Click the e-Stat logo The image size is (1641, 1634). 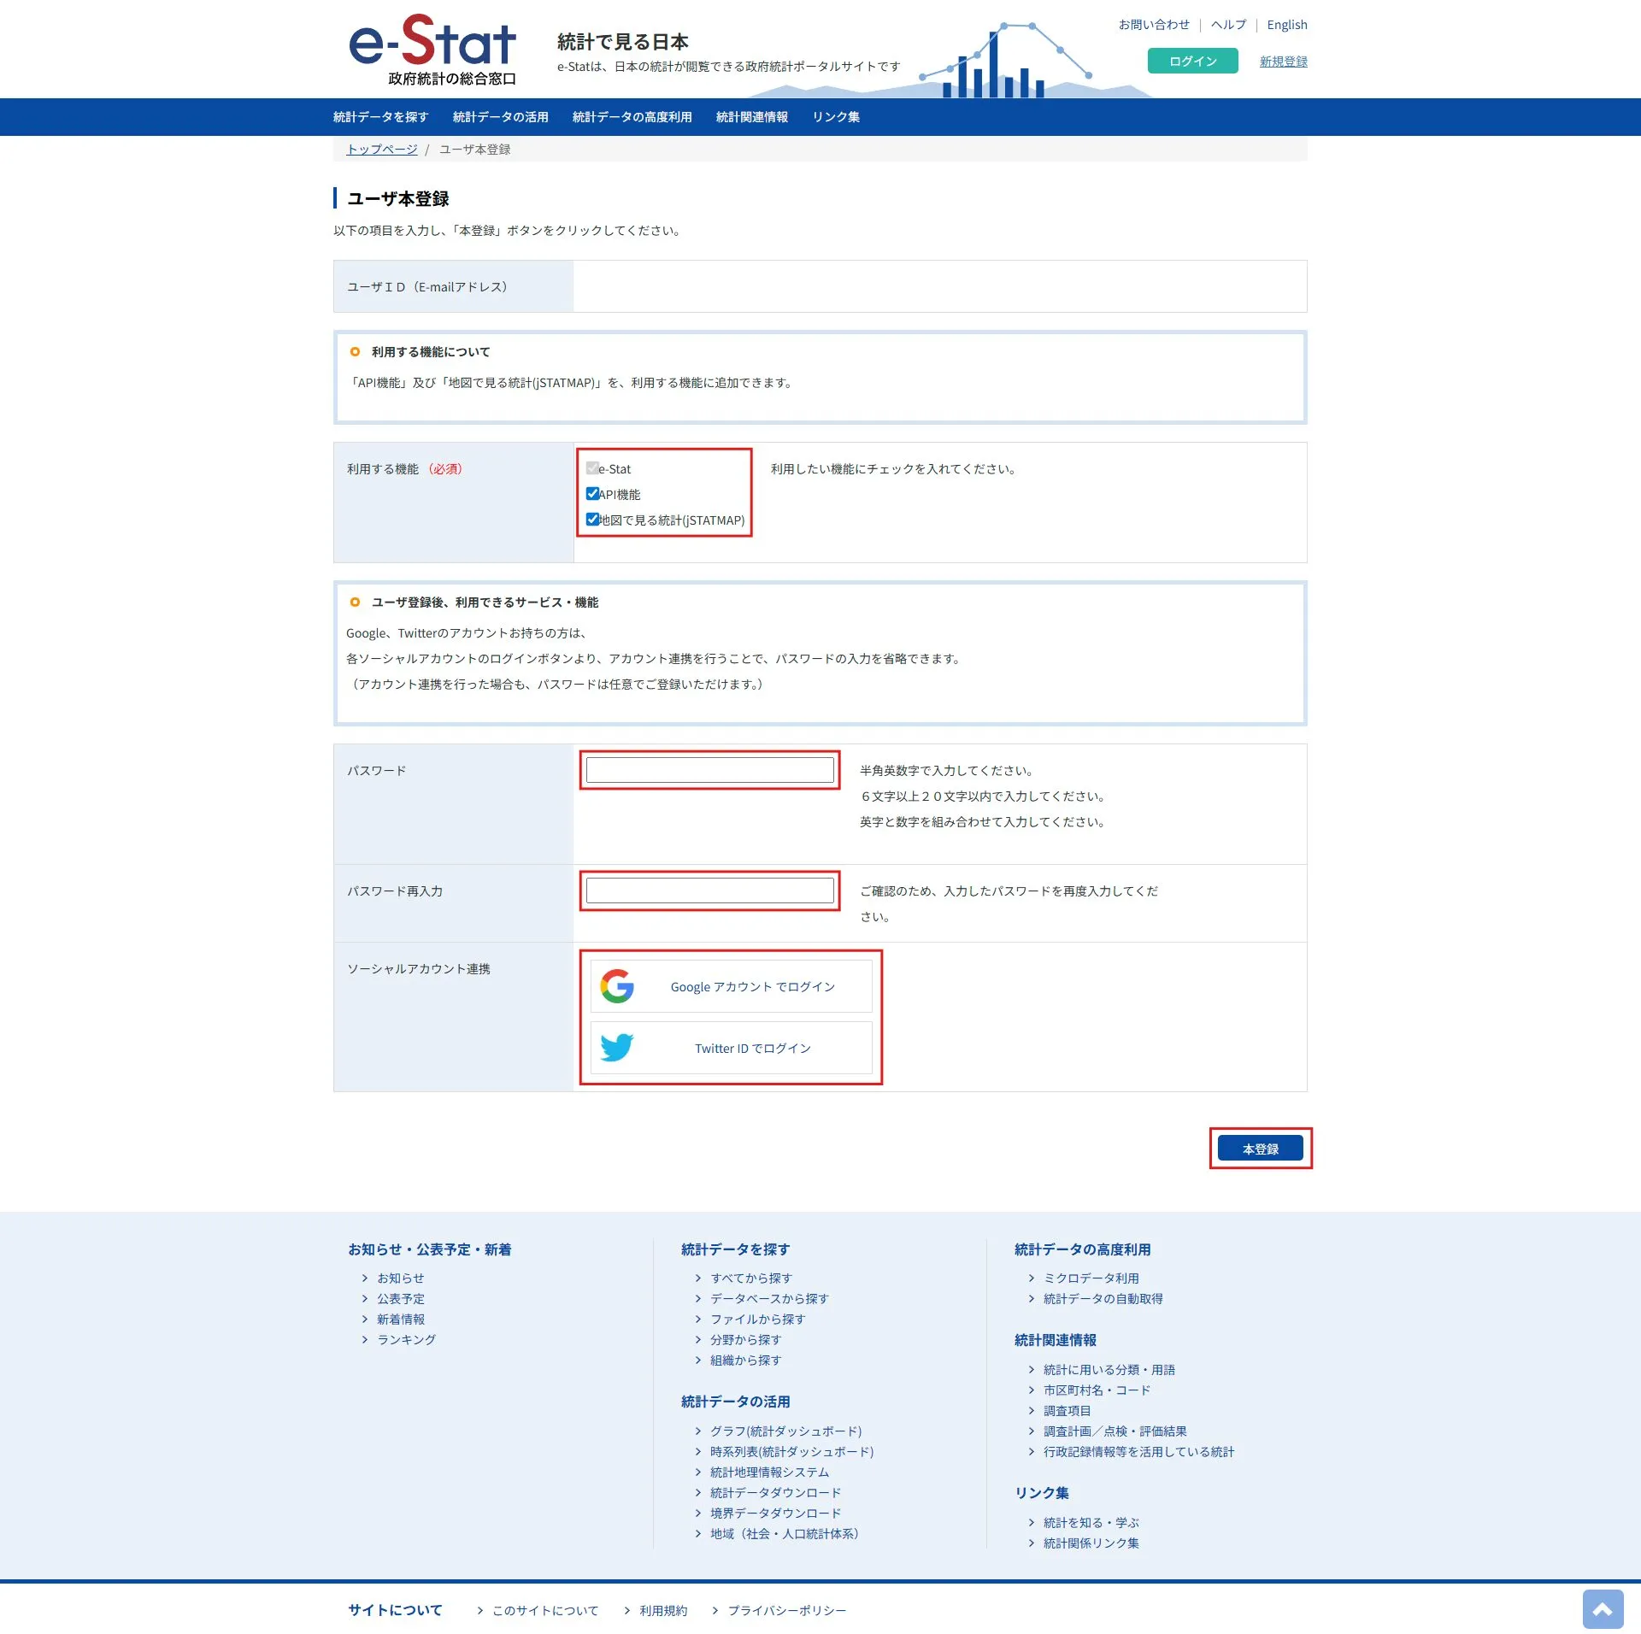(x=432, y=50)
